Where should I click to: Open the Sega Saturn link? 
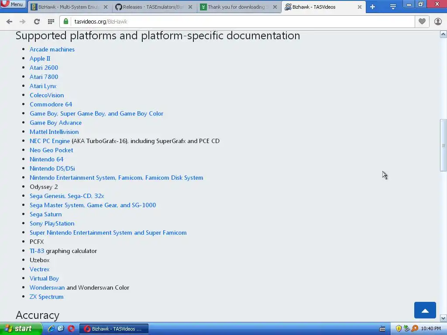coord(45,214)
